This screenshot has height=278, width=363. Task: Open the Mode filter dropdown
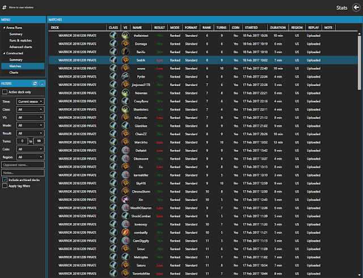coord(30,125)
